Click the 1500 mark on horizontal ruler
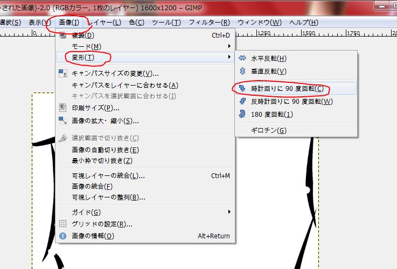Viewport: 397px width, 269px height. coord(309,33)
